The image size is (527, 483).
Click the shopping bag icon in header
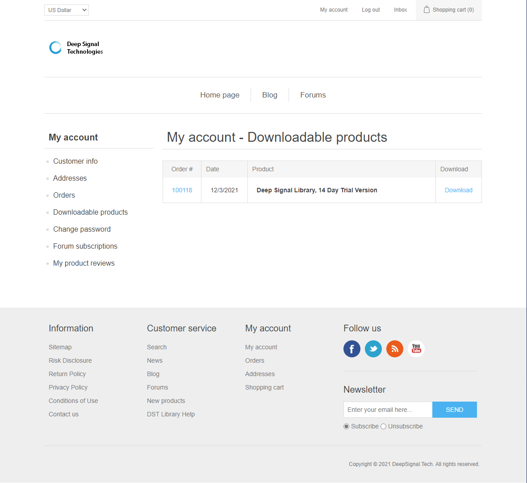(x=427, y=9)
